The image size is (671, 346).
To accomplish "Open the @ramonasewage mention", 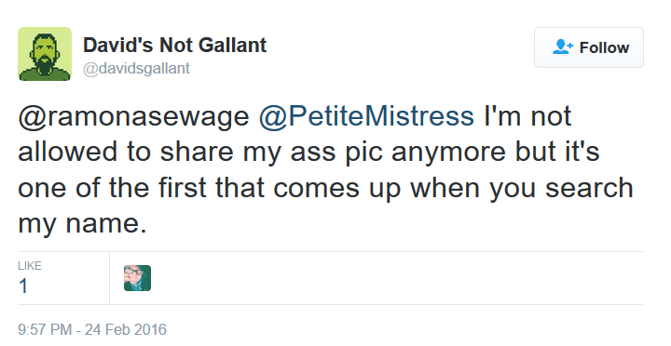I will [x=133, y=116].
